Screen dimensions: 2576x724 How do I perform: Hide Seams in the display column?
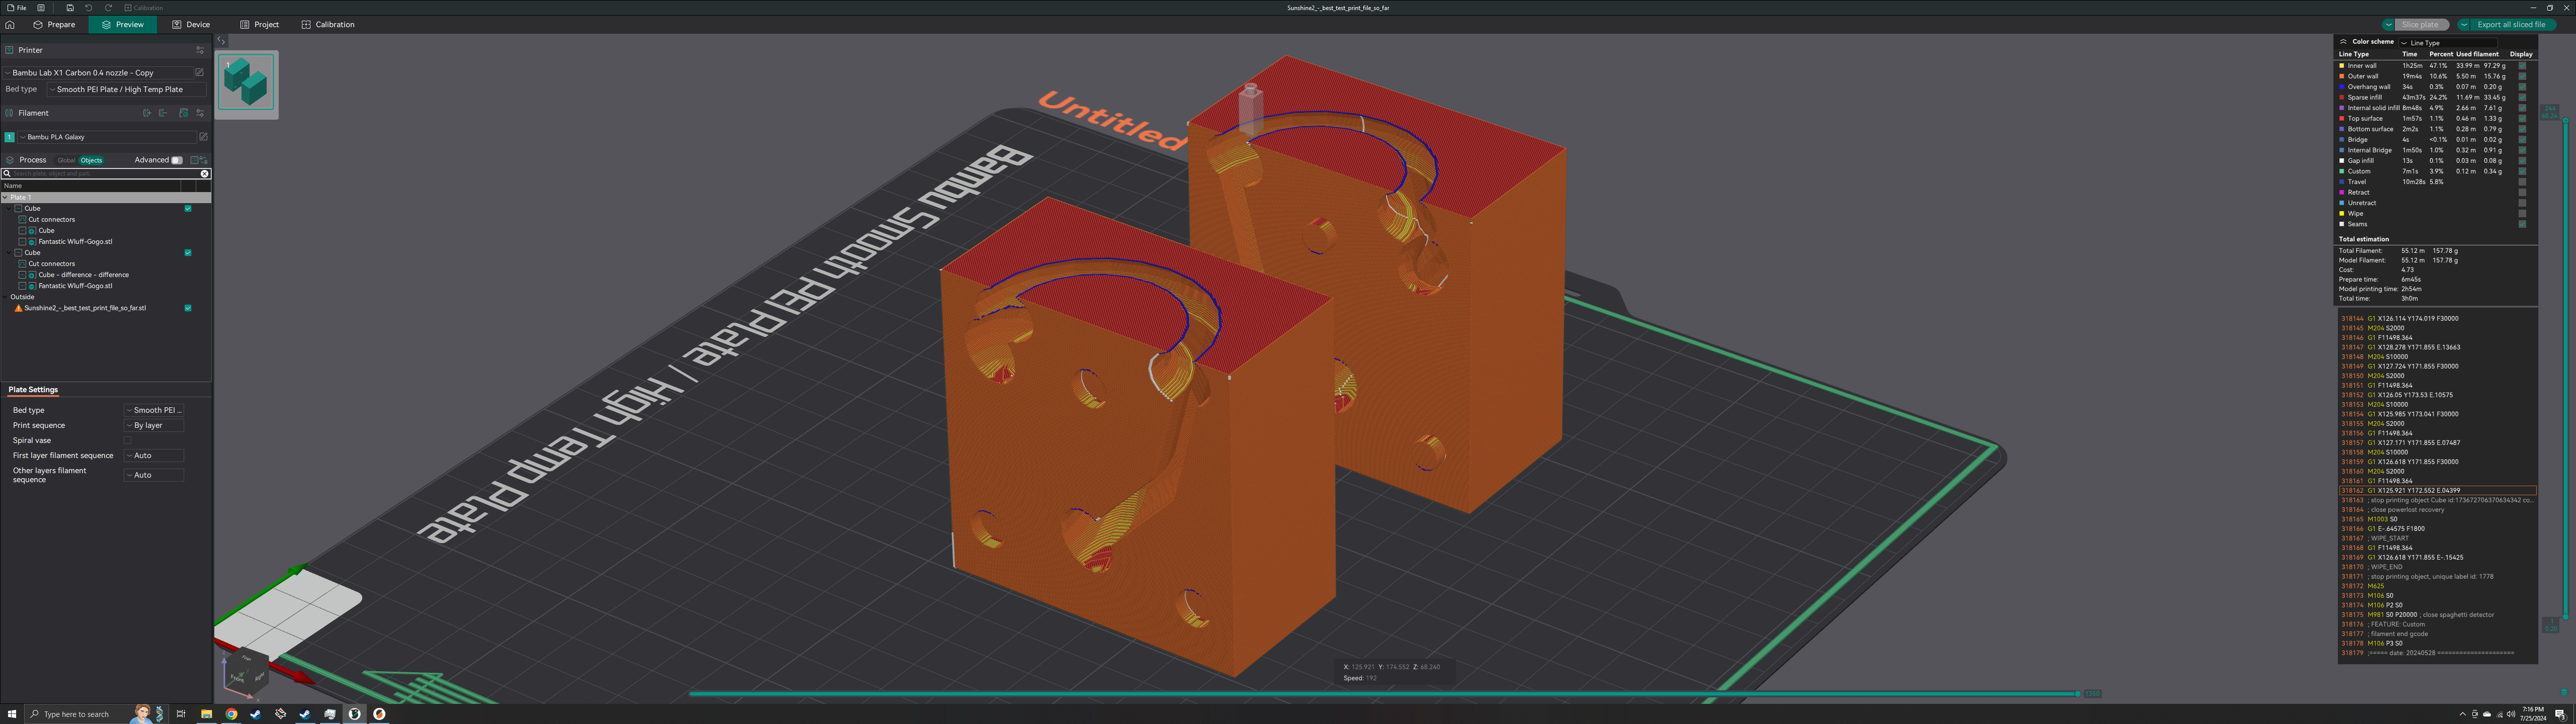click(x=2522, y=224)
